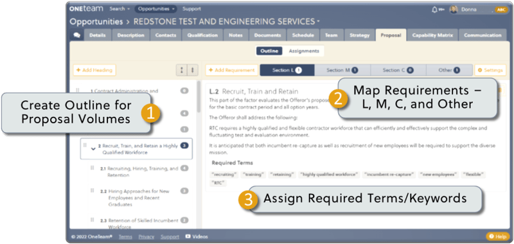Grab drag handle for Recruit, Train heading

85,145
